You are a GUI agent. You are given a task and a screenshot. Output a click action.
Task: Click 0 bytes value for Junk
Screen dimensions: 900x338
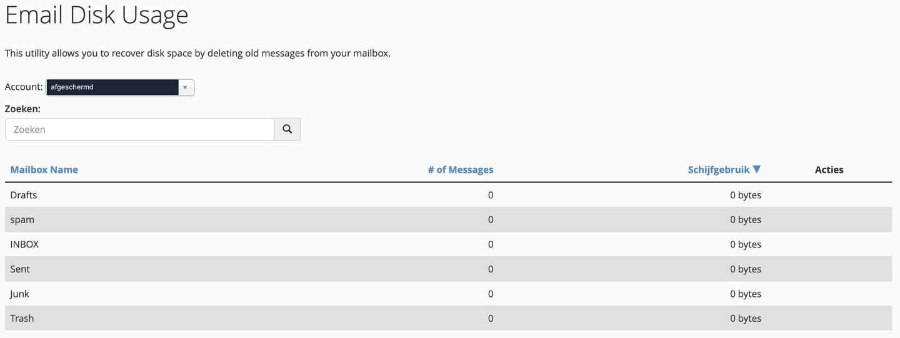(x=746, y=294)
